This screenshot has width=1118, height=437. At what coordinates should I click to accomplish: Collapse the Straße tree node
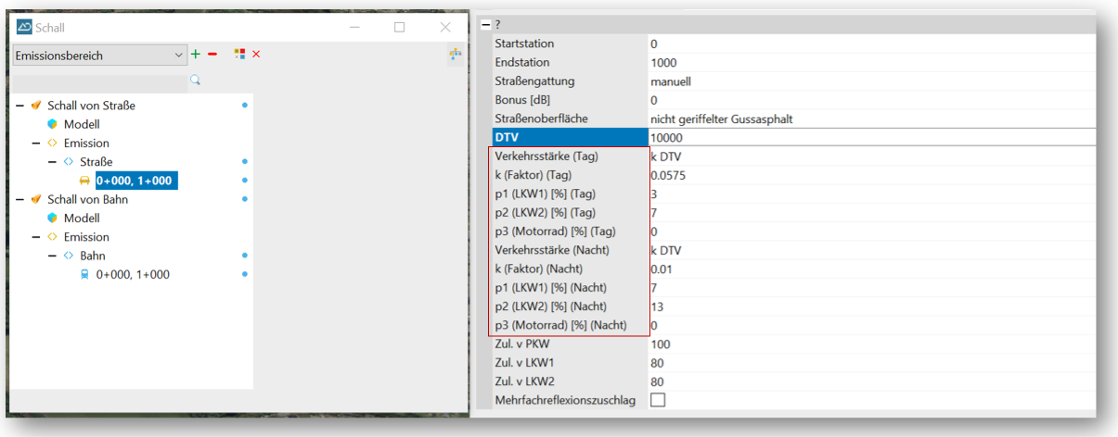pyautogui.click(x=53, y=162)
